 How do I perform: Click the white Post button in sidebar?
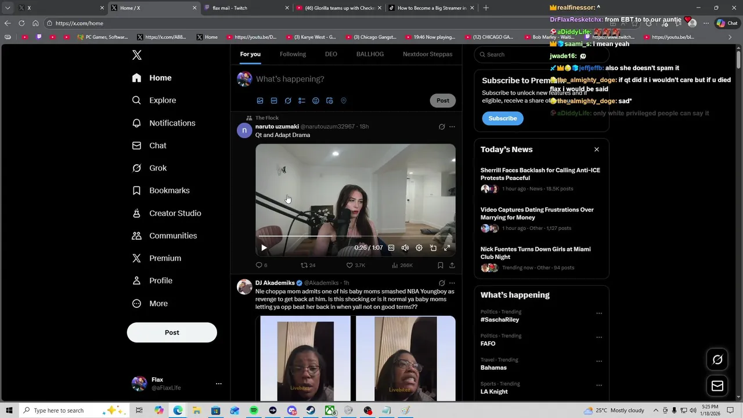[x=172, y=333]
